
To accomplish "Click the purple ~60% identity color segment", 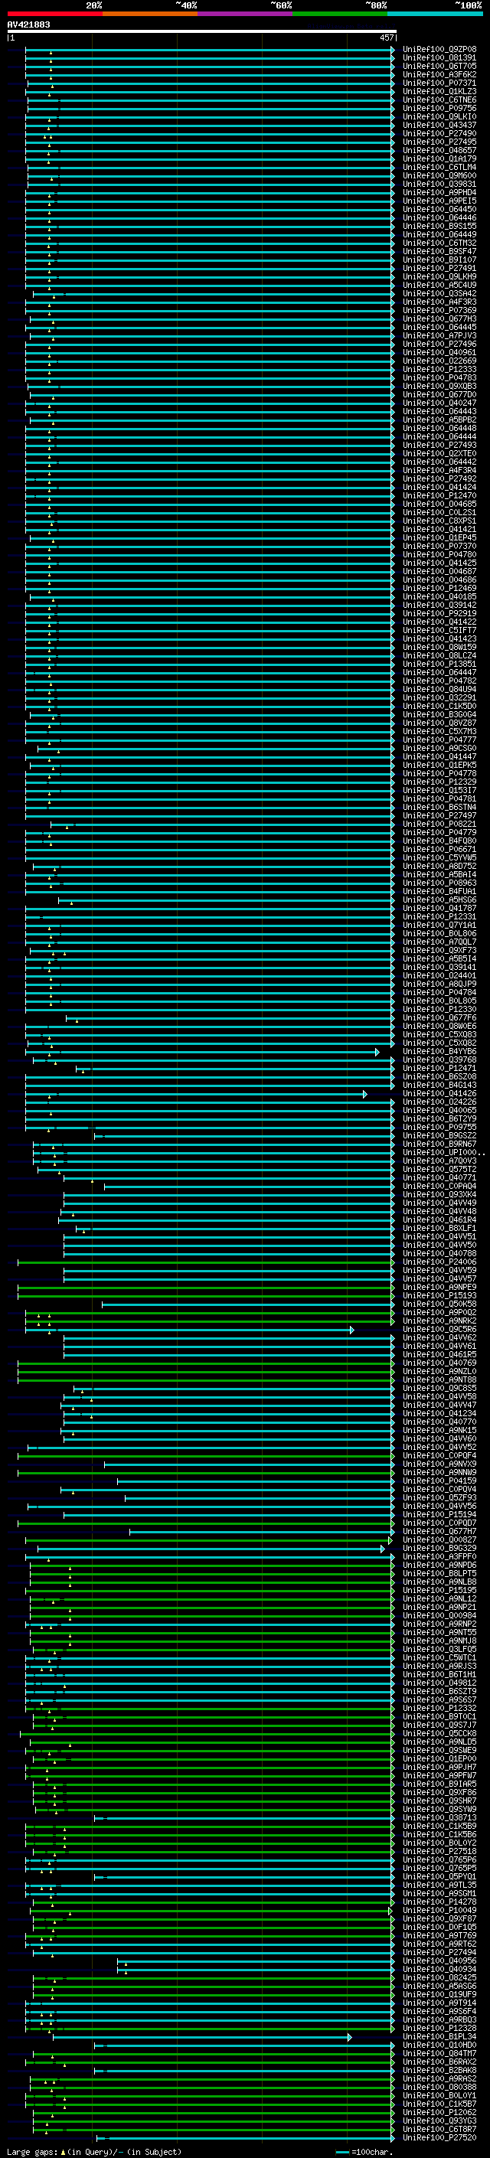I will pyautogui.click(x=246, y=14).
